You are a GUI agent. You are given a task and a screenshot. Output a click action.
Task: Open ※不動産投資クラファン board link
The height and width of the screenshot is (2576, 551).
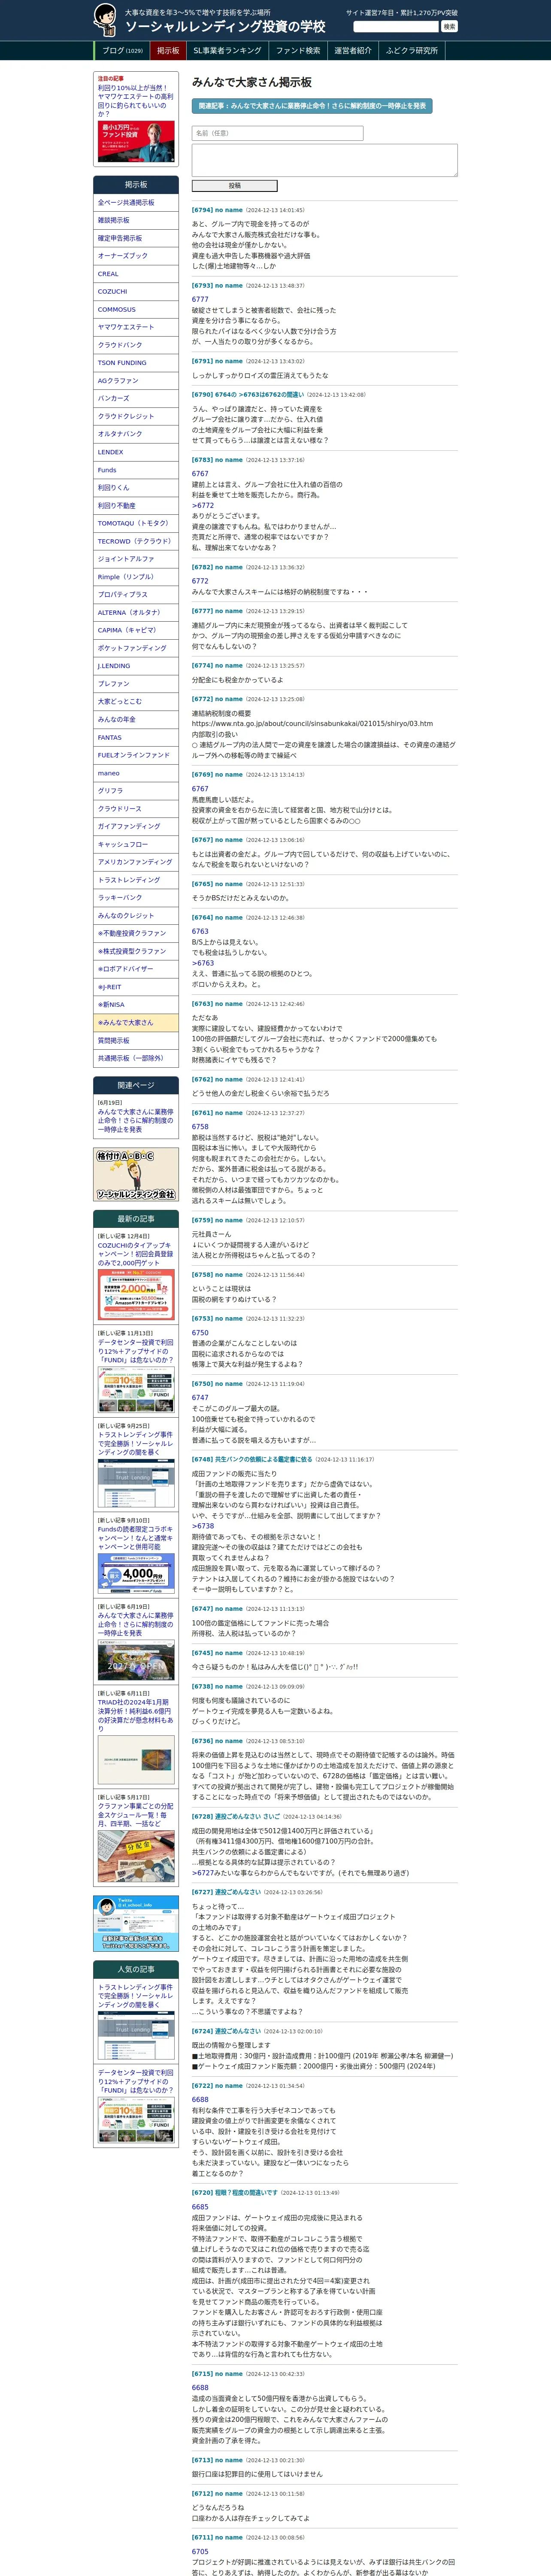point(136,933)
